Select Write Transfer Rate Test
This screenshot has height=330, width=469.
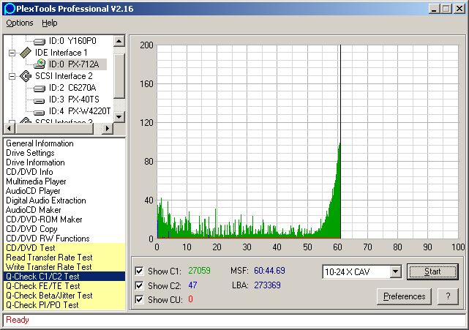coord(64,267)
